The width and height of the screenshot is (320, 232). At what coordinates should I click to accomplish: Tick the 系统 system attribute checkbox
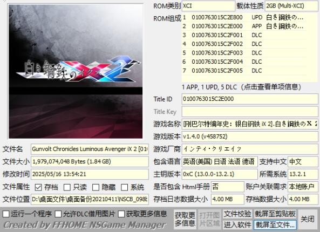(x=124, y=187)
